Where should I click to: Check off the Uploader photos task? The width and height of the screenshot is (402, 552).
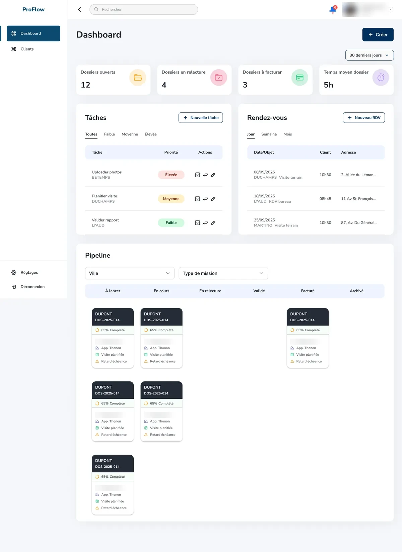[197, 175]
